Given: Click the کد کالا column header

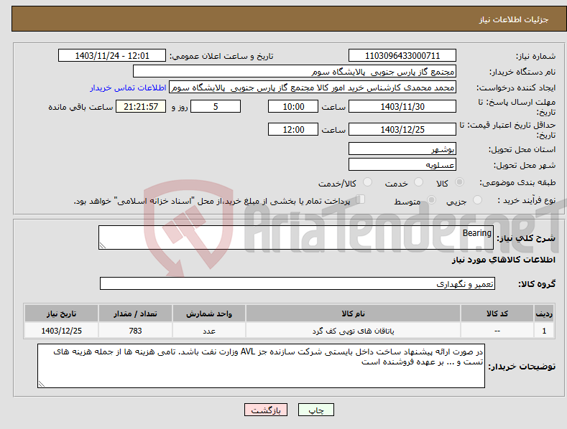Looking at the screenshot, I should coord(497,313).
